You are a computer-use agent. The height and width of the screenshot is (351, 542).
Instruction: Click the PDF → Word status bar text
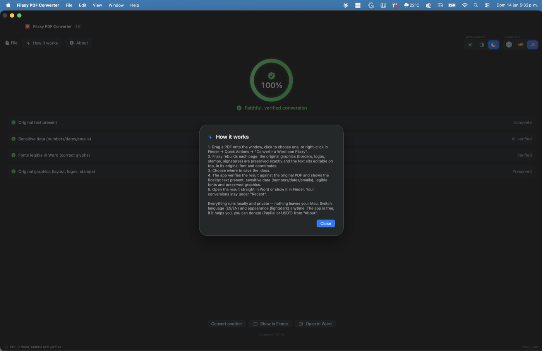tap(36, 347)
